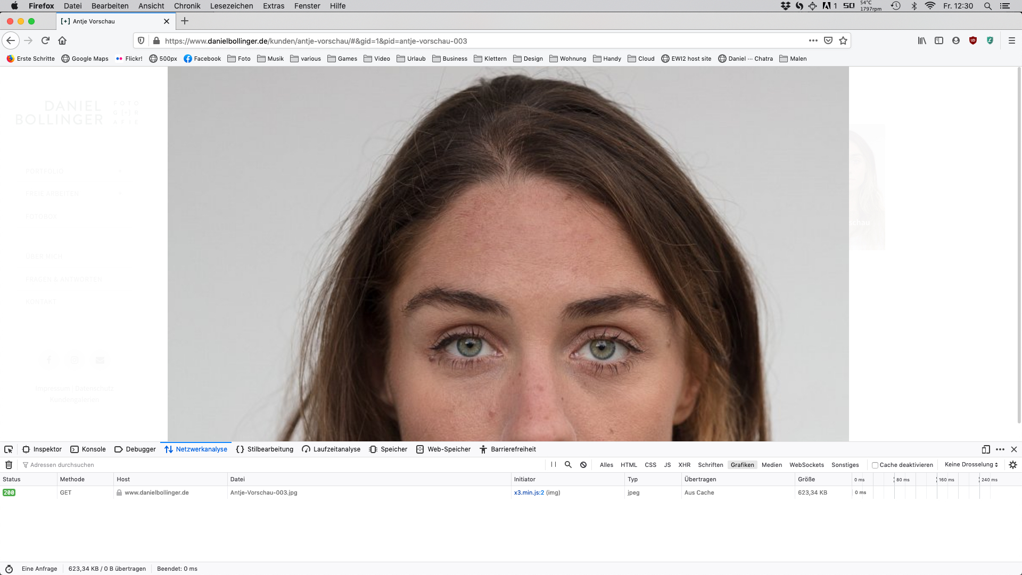This screenshot has width=1022, height=575.
Task: Clear network requests with trash icon
Action: click(9, 465)
